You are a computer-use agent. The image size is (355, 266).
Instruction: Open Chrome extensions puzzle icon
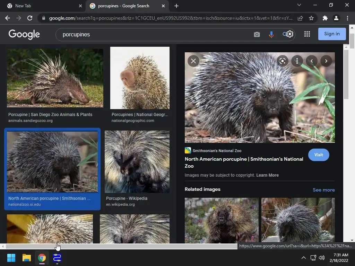[x=325, y=18]
